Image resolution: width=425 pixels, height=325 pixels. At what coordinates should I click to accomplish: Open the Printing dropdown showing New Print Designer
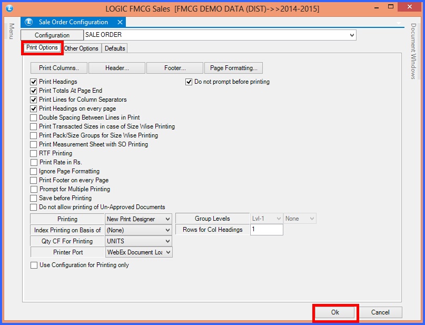tap(139, 219)
